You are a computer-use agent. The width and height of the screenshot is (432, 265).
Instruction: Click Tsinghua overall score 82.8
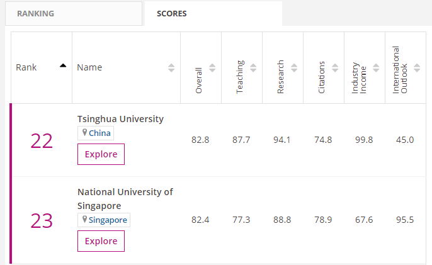pos(200,140)
